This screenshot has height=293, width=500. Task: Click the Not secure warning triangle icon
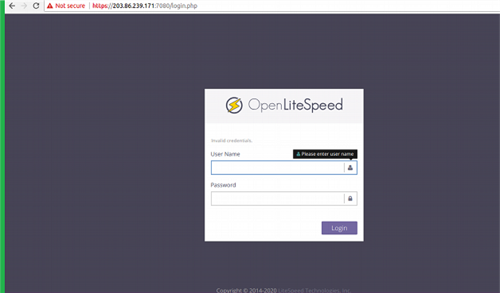click(x=49, y=6)
